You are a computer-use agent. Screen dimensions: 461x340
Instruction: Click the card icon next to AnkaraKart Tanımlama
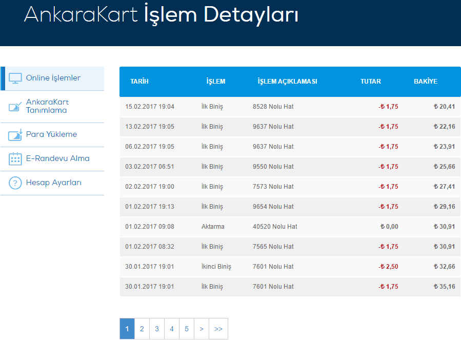[x=15, y=107]
